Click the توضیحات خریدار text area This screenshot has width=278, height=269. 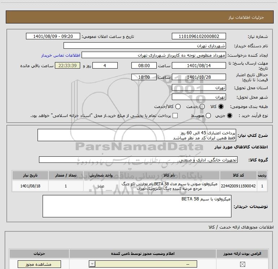tap(137, 206)
